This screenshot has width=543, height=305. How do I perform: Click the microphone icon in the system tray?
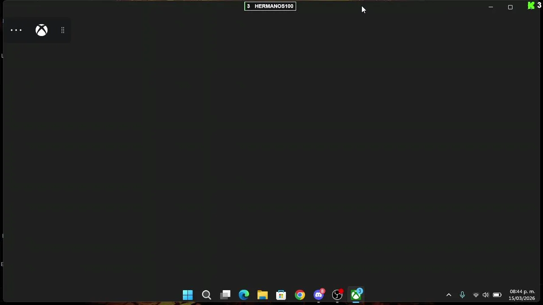pyautogui.click(x=462, y=295)
